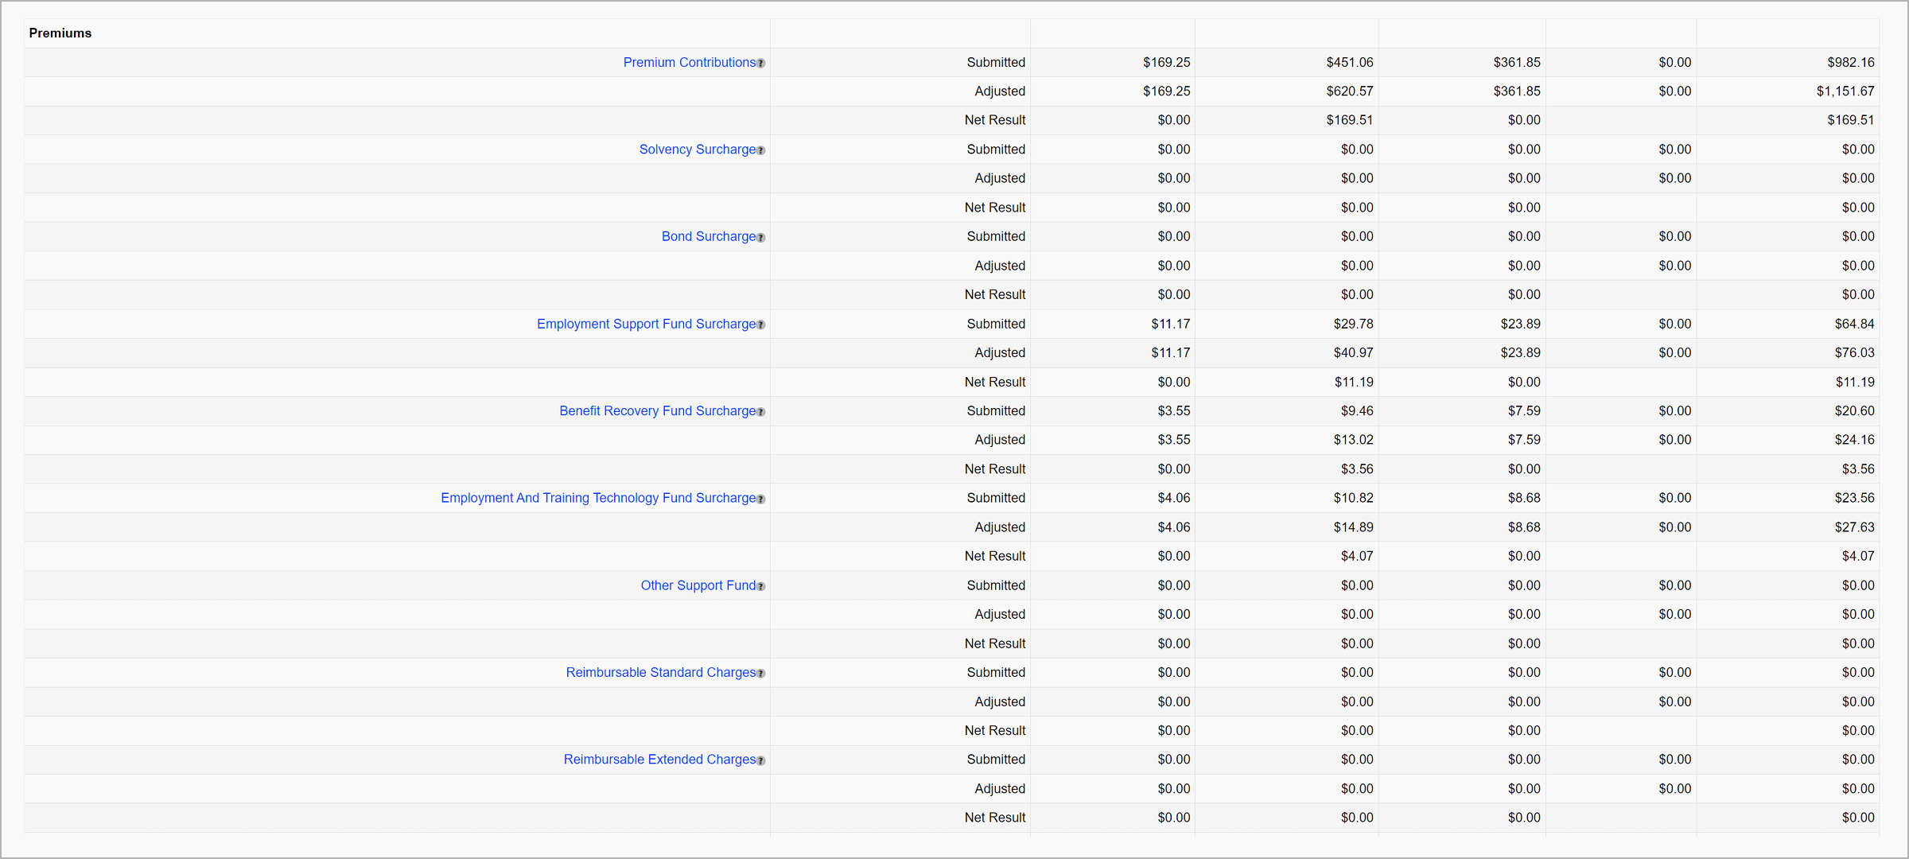Click help icon beside Premium Contributions

coord(761,64)
